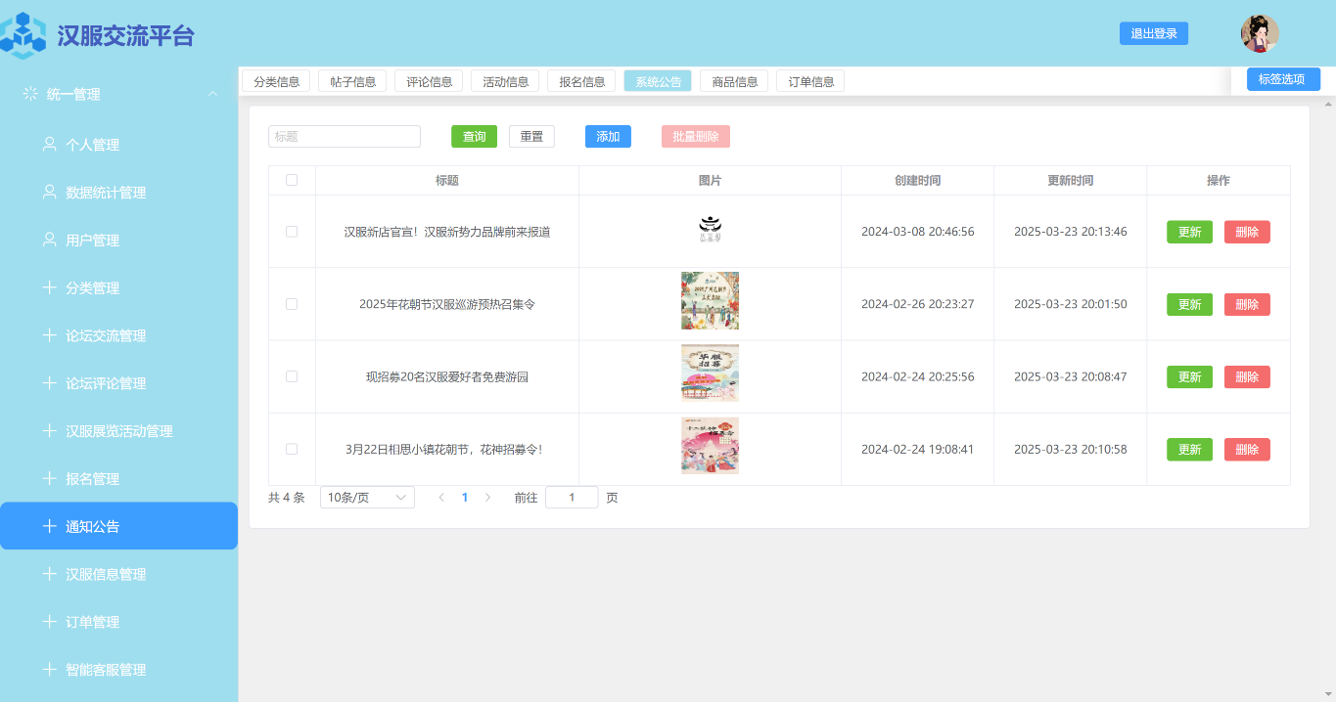The height and width of the screenshot is (702, 1336).
Task: Open the 现招募20名 row thumbnail image
Action: [710, 373]
